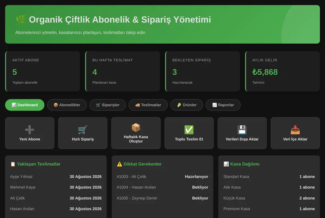Click order #1005 - Zeynep Demir

tap(137, 198)
